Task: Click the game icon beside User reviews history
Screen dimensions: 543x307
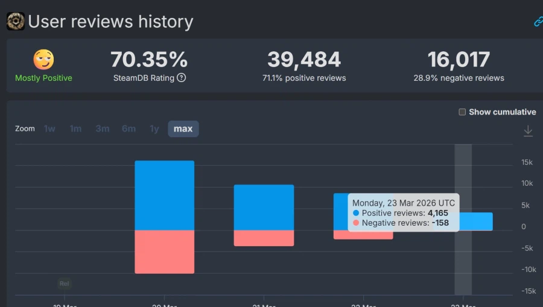Action: coord(16,22)
